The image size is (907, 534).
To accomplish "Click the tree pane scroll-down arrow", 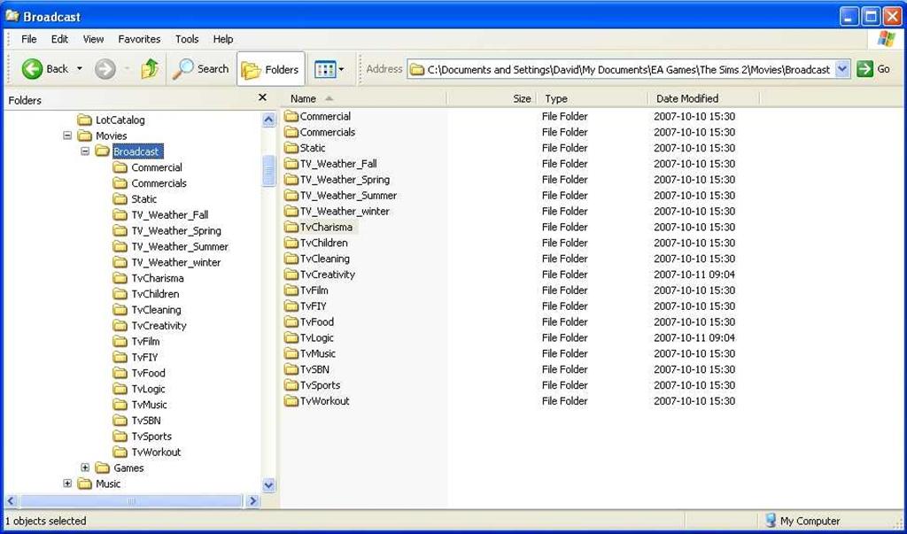I will tap(268, 484).
